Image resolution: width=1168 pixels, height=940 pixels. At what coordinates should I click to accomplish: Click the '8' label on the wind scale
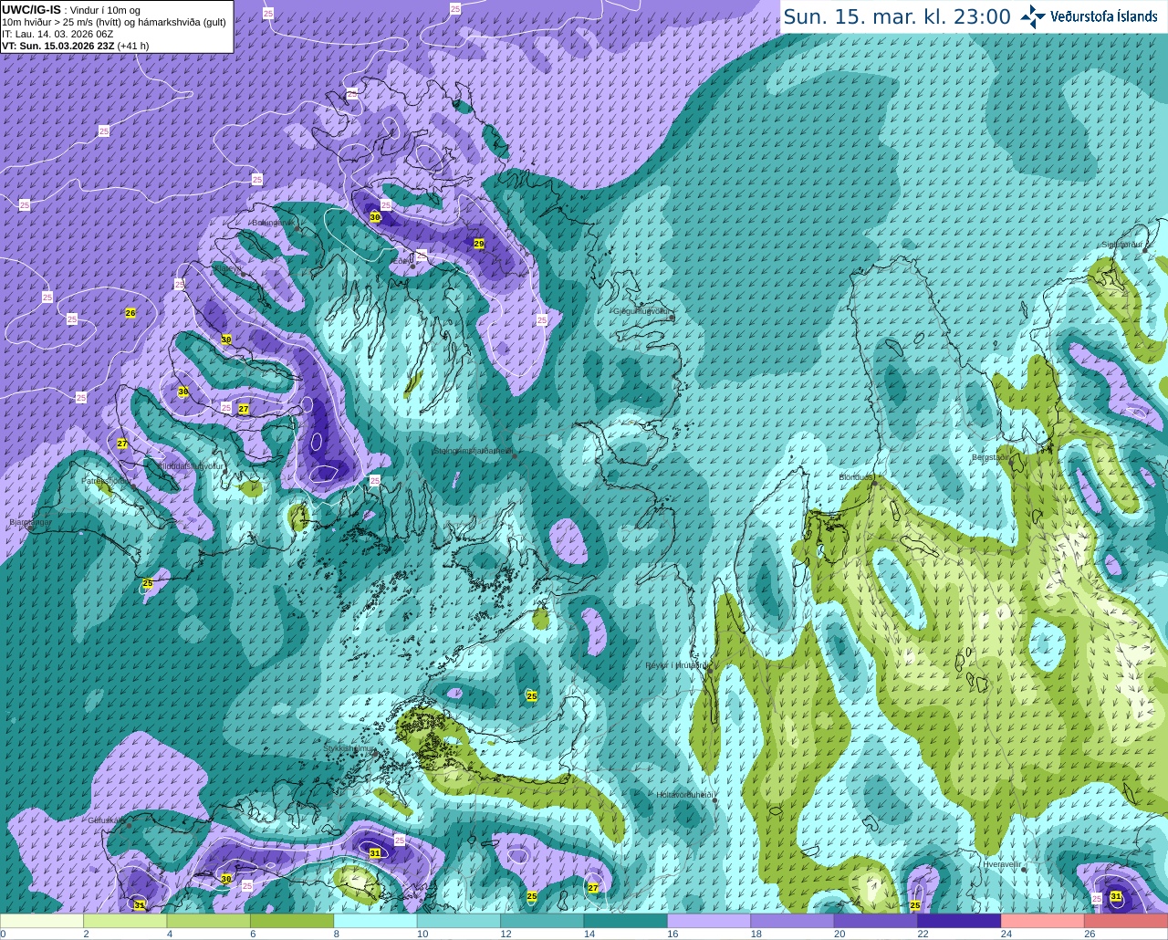pyautogui.click(x=337, y=935)
